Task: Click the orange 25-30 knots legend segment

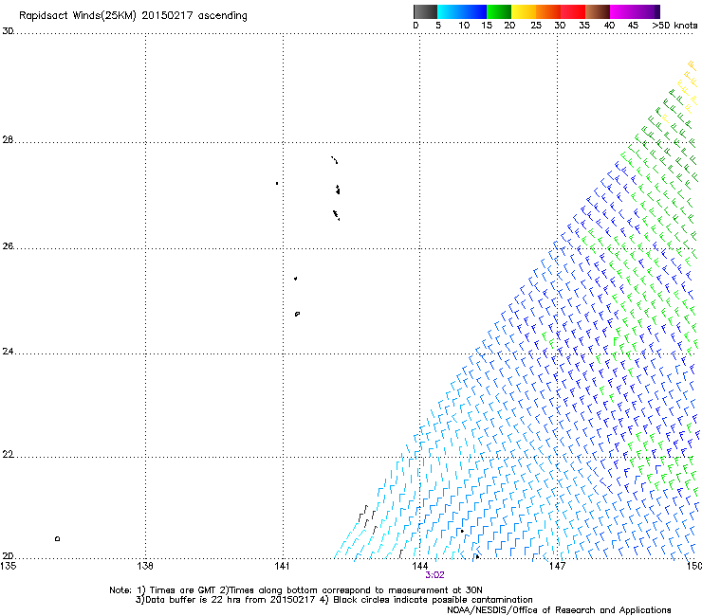Action: coord(548,11)
